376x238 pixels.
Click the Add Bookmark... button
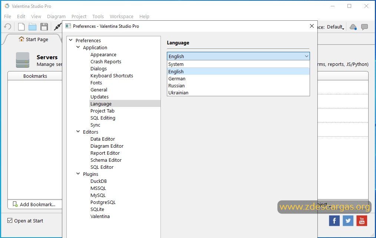(35, 204)
